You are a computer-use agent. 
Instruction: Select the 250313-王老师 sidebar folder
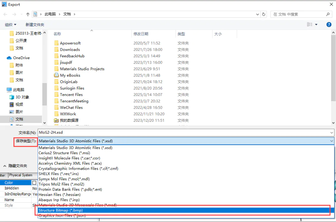coord(26,33)
